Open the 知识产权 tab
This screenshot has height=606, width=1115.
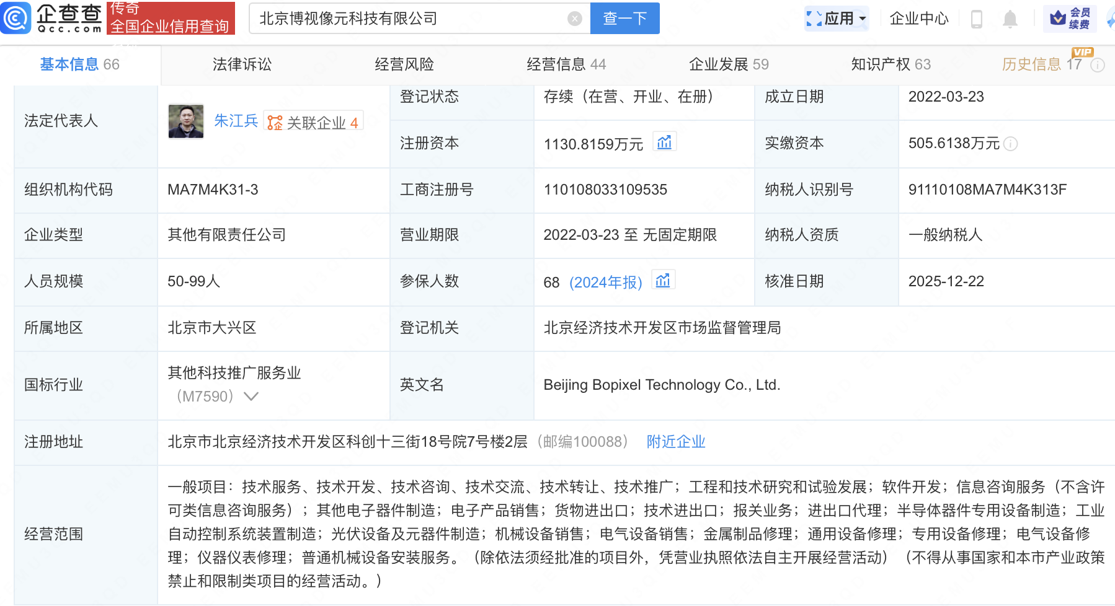pos(890,64)
